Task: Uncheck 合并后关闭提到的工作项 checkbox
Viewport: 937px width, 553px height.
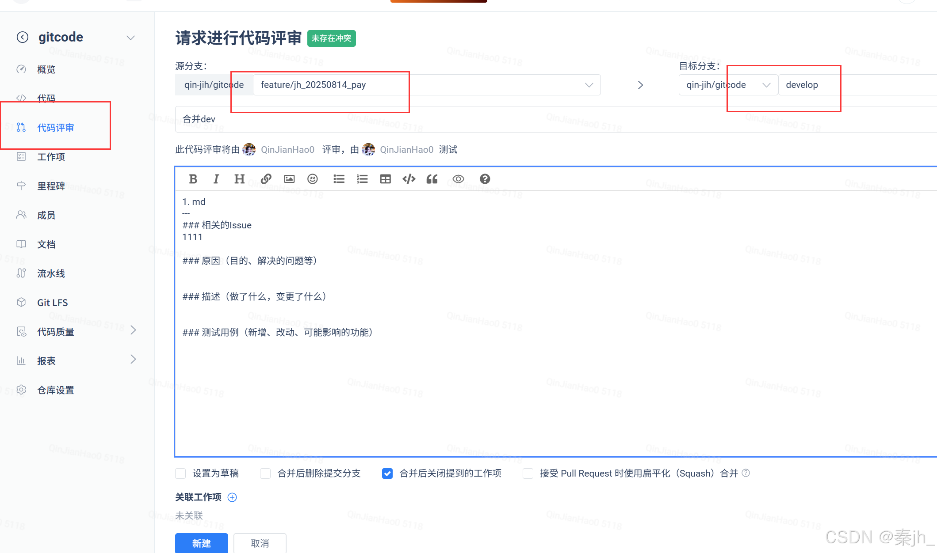Action: [x=387, y=473]
